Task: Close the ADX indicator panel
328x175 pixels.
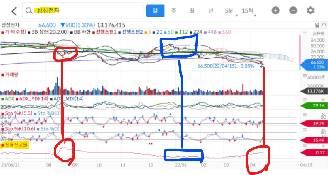Action: point(323,100)
